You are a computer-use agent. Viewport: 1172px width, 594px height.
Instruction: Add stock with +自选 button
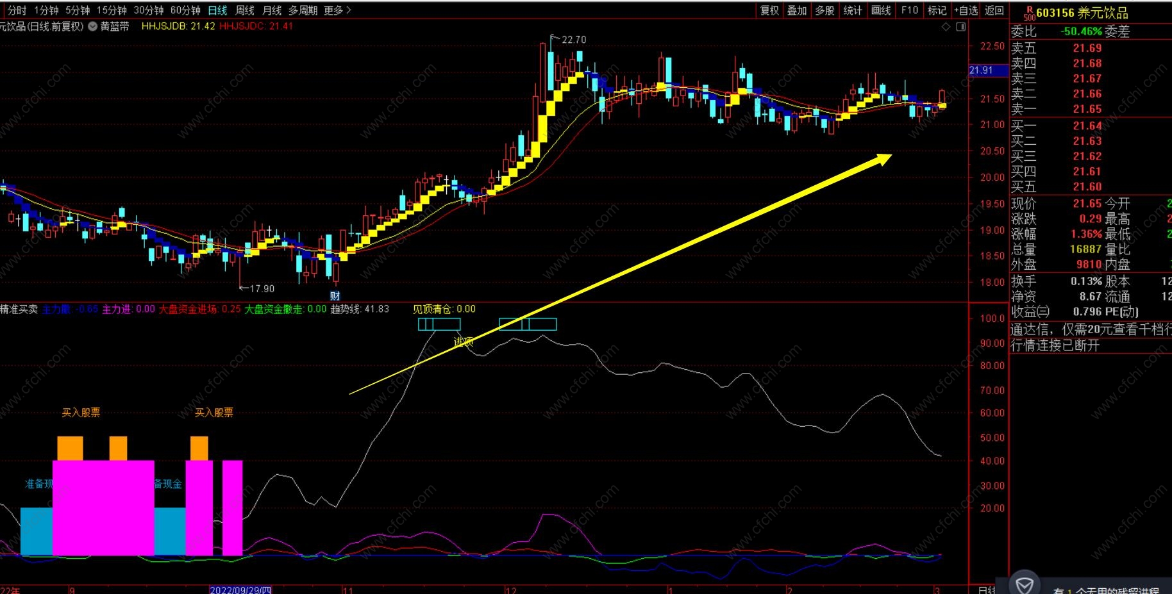(x=966, y=10)
